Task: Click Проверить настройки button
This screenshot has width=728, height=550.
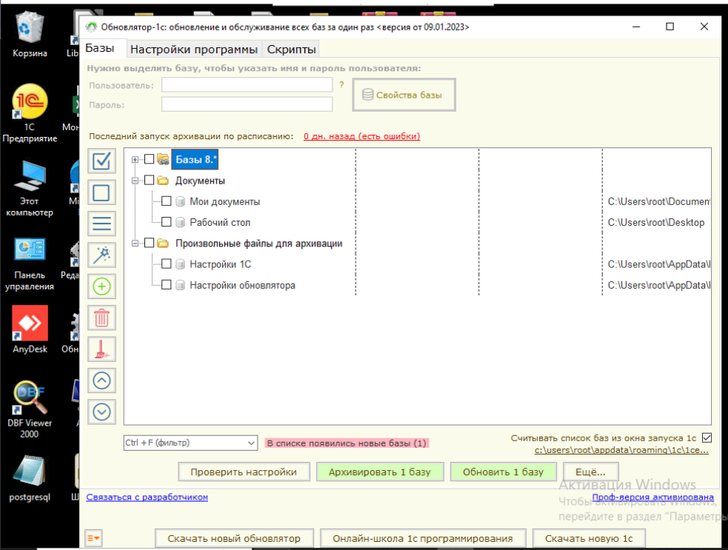Action: (x=243, y=472)
